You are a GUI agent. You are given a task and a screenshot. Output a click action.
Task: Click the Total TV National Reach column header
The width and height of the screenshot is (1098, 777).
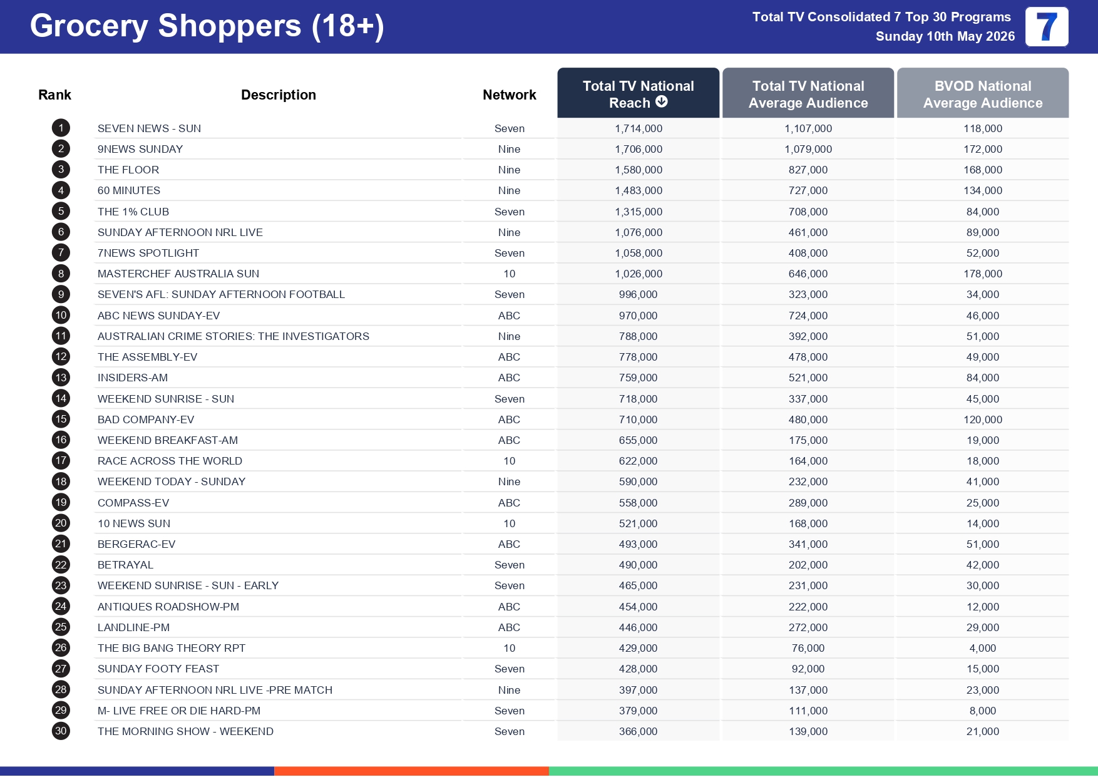point(639,93)
